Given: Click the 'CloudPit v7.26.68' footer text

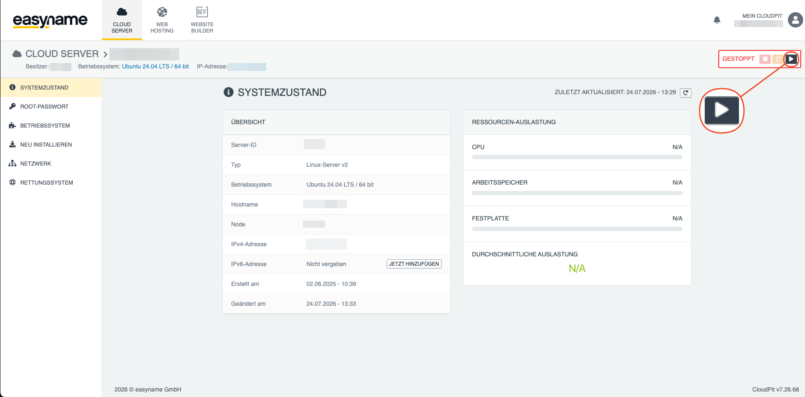Looking at the screenshot, I should pyautogui.click(x=775, y=389).
